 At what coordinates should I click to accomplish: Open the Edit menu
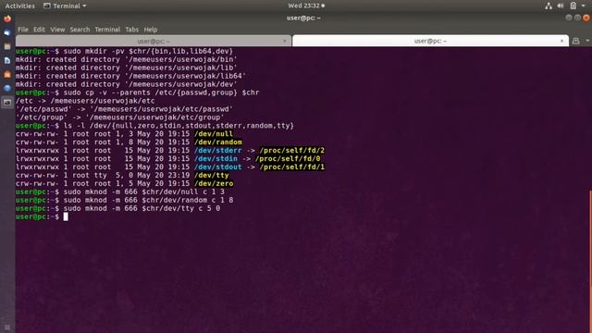tap(39, 30)
